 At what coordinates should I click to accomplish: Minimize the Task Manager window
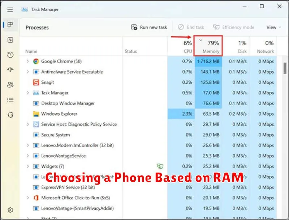245,6
